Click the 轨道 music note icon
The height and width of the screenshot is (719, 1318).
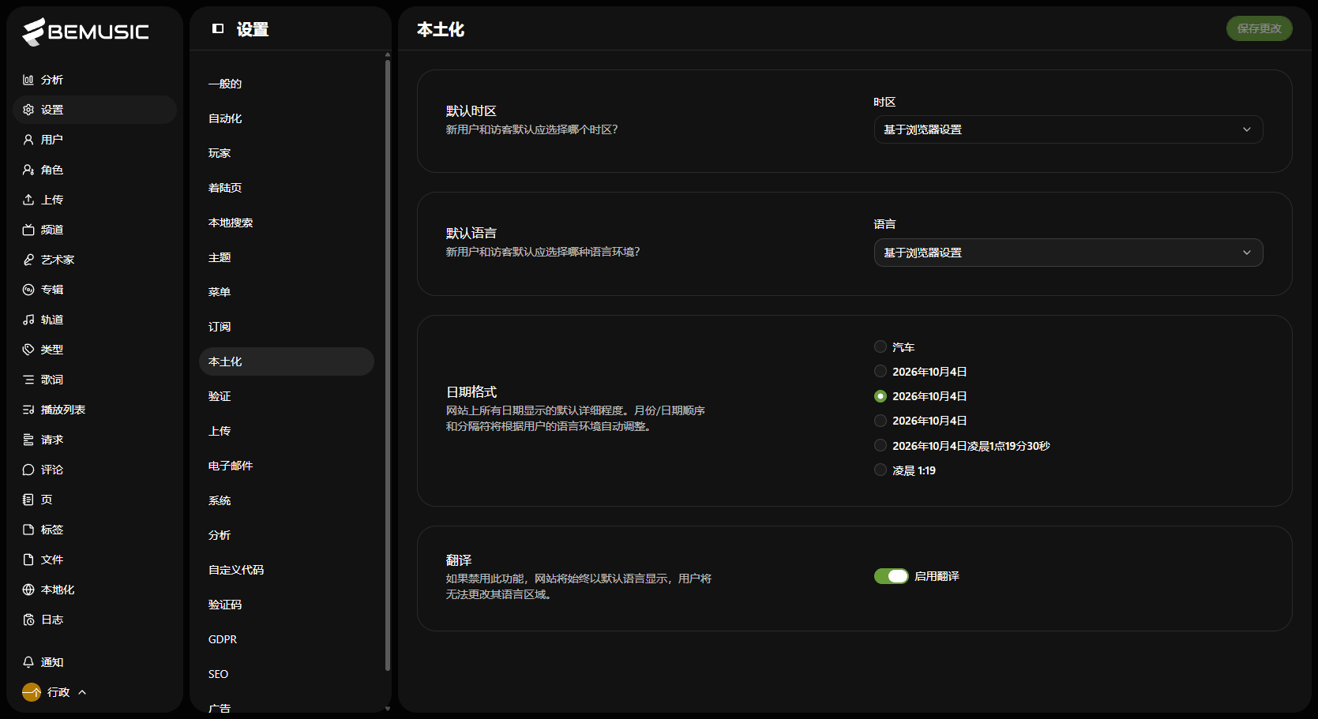click(x=28, y=320)
